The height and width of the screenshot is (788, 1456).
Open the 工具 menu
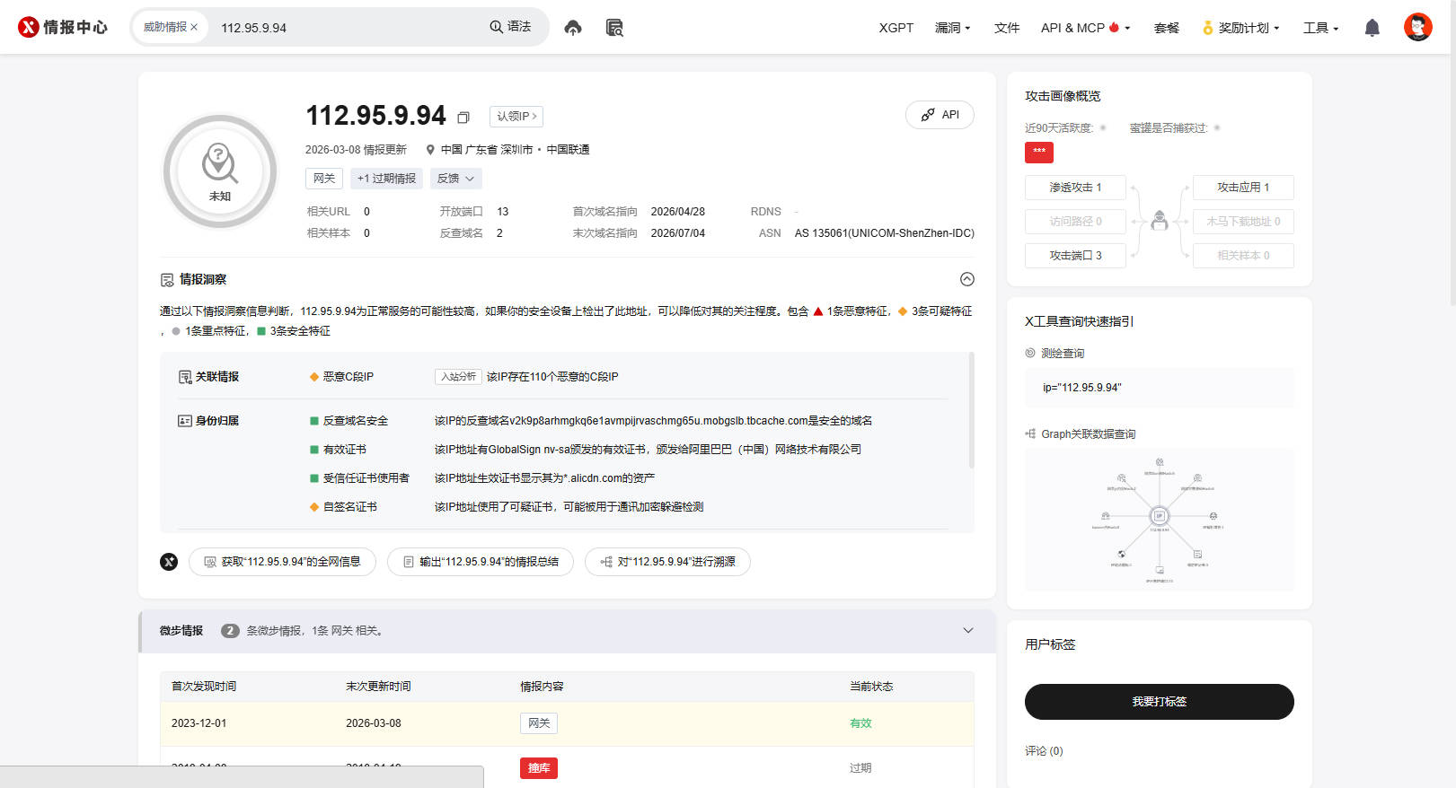pyautogui.click(x=1321, y=28)
